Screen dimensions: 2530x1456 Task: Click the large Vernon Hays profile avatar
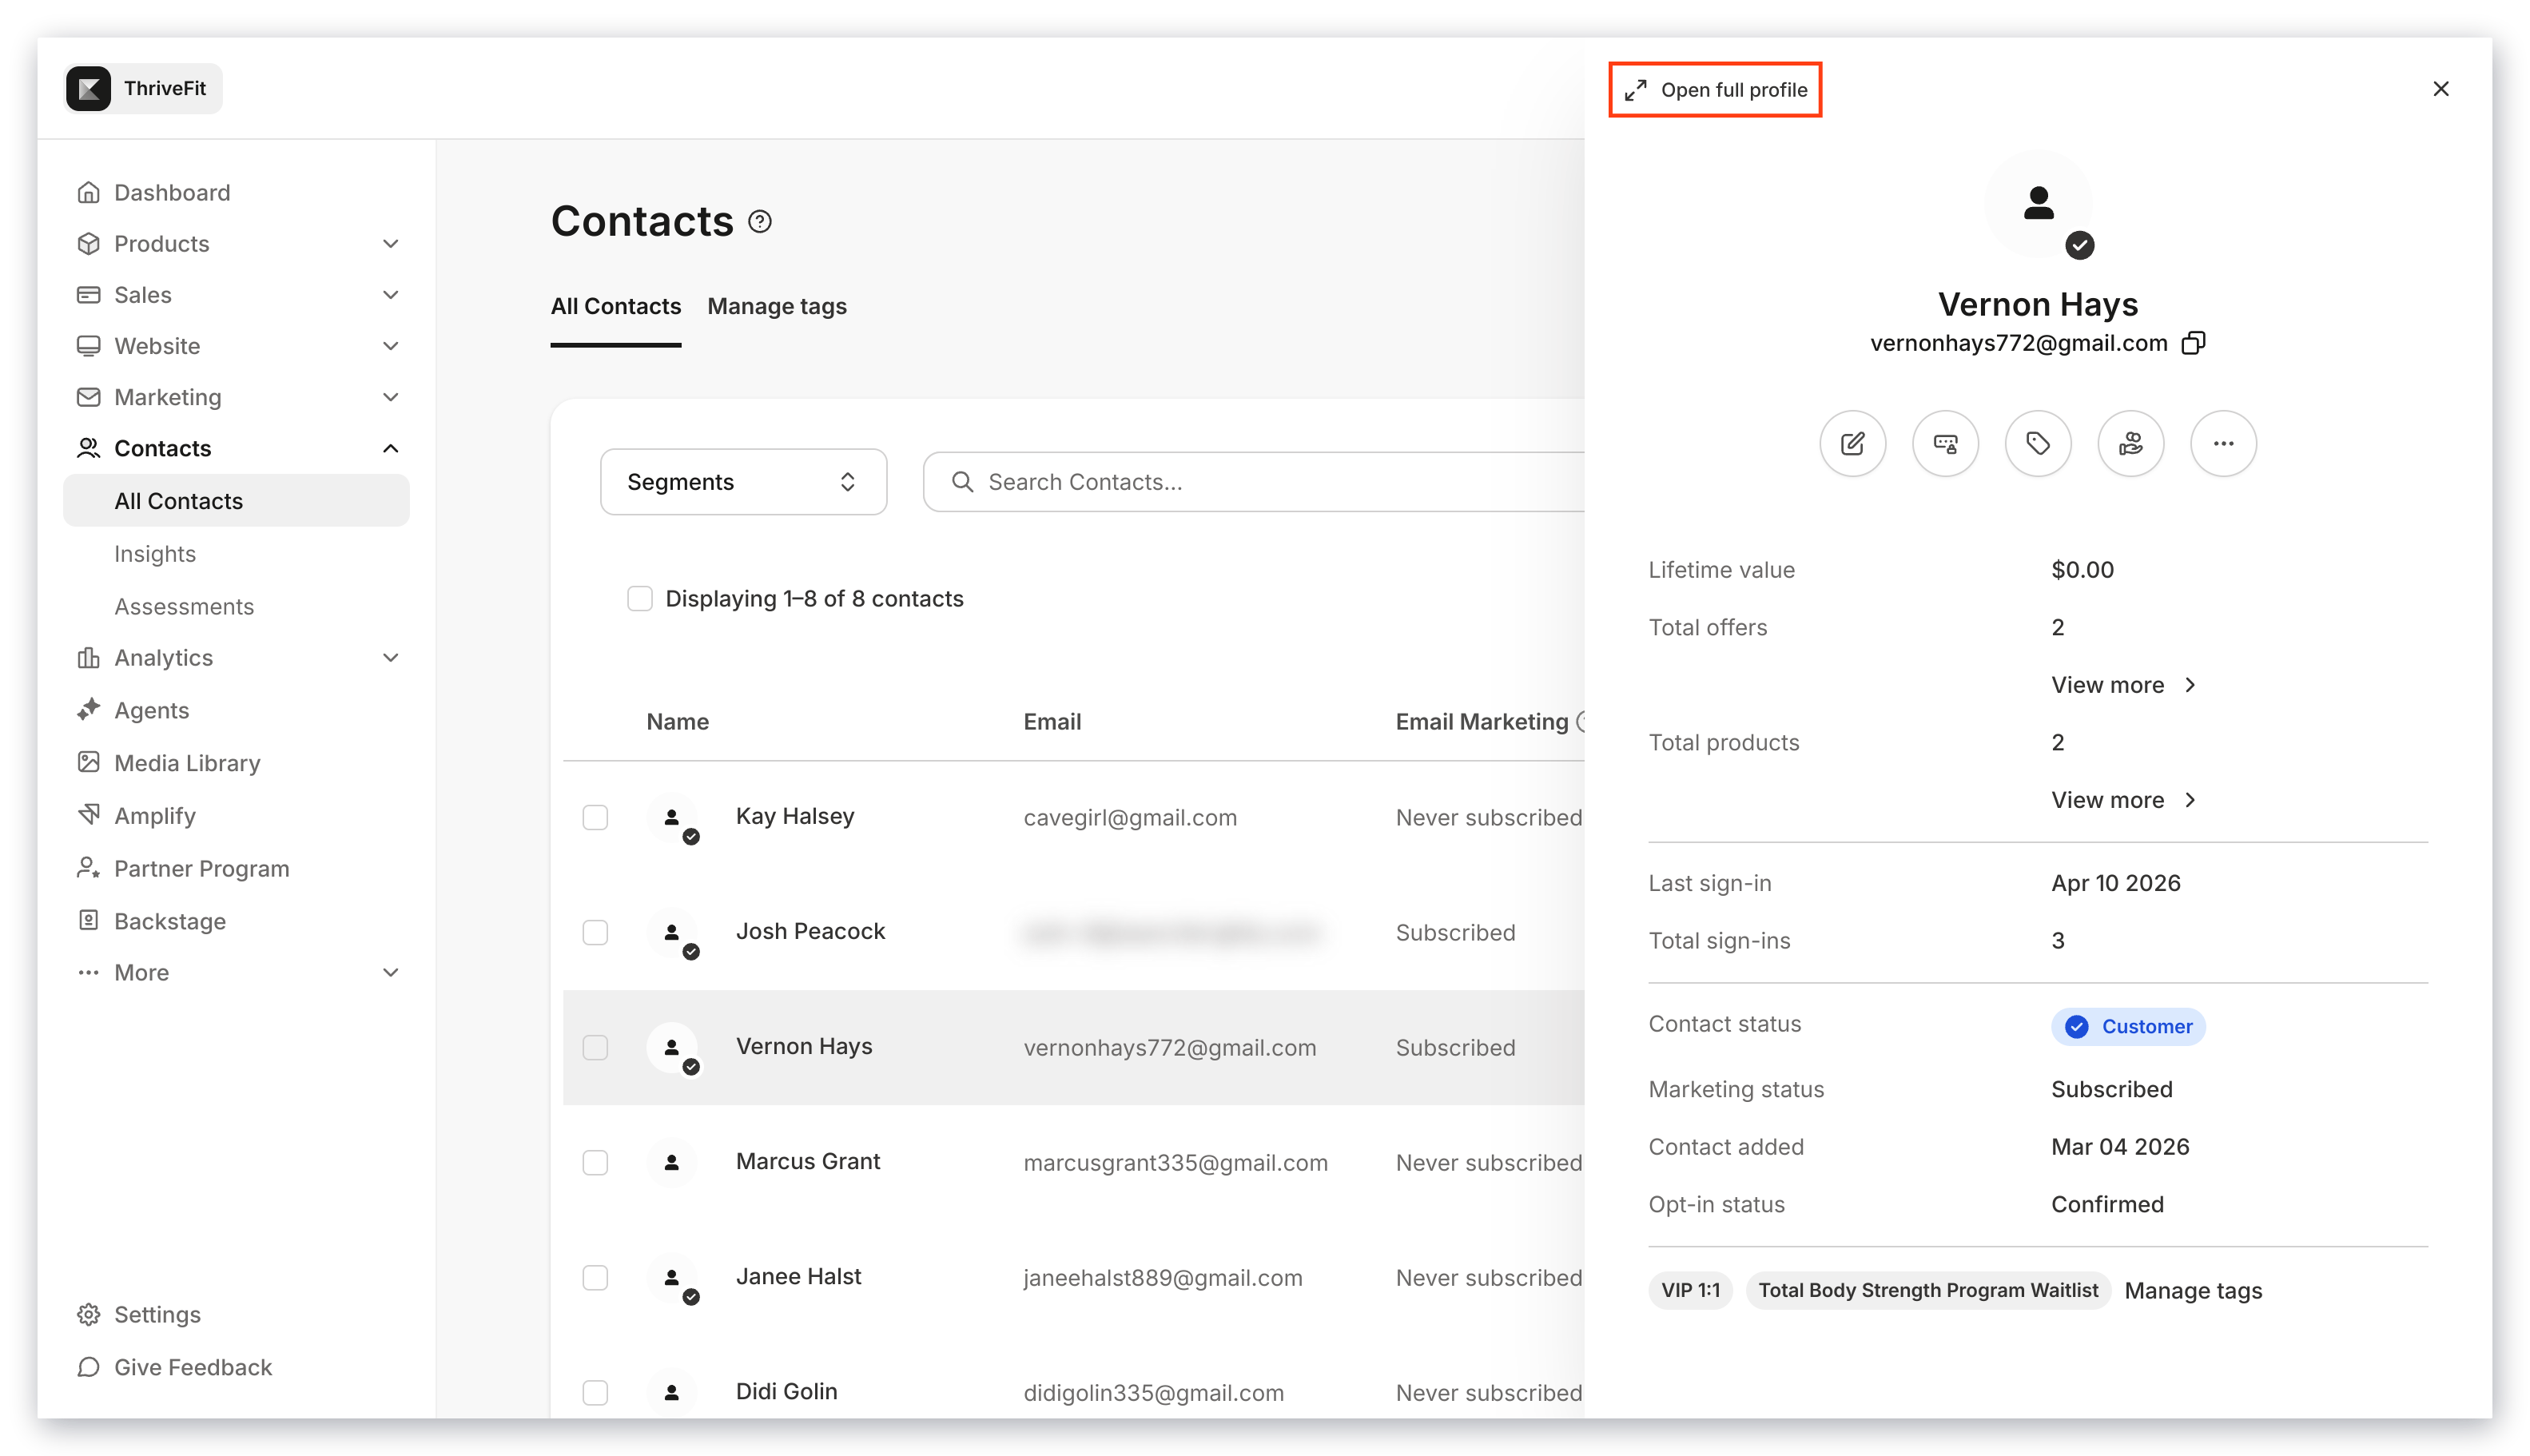click(x=2038, y=204)
